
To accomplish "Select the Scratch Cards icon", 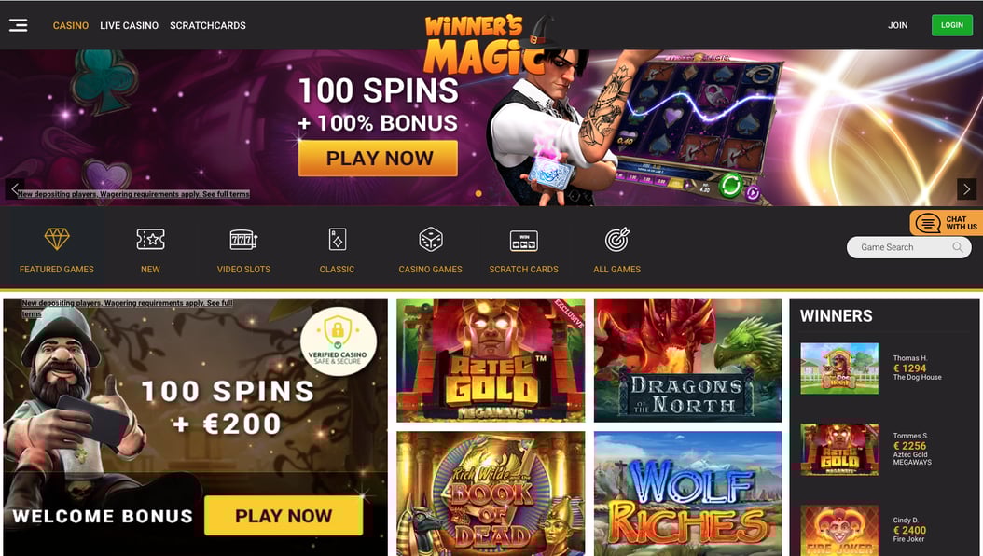I will 523,240.
